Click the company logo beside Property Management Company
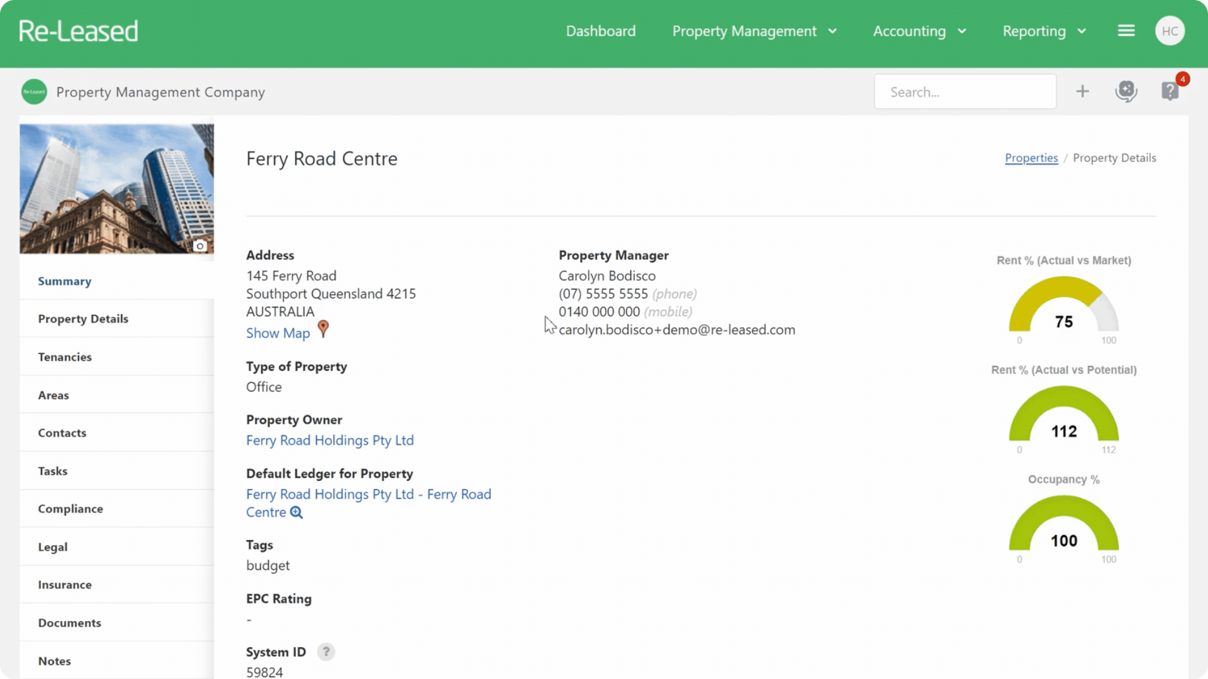The image size is (1208, 679). [34, 92]
